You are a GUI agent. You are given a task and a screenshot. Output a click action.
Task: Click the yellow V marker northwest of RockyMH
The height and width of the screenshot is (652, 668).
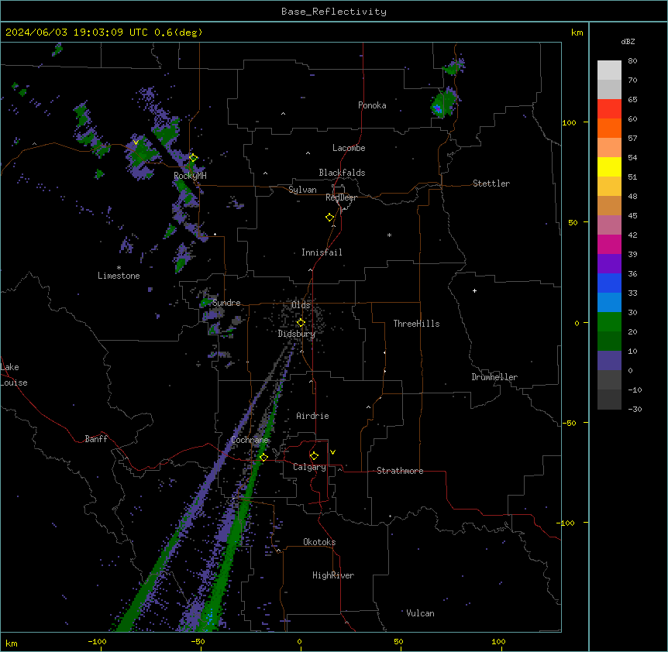136,142
